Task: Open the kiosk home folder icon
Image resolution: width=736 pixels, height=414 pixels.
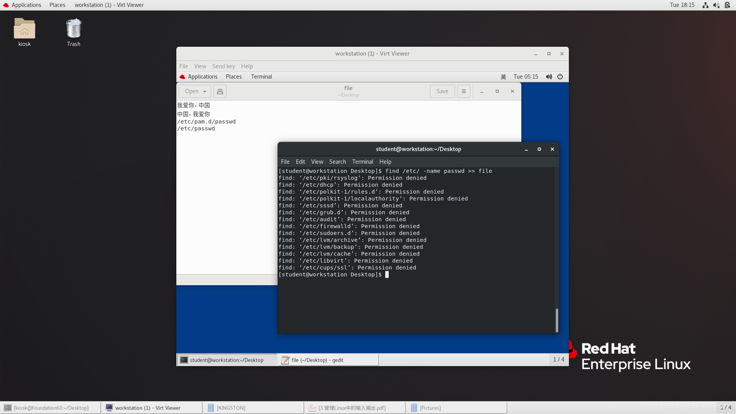Action: (x=25, y=29)
